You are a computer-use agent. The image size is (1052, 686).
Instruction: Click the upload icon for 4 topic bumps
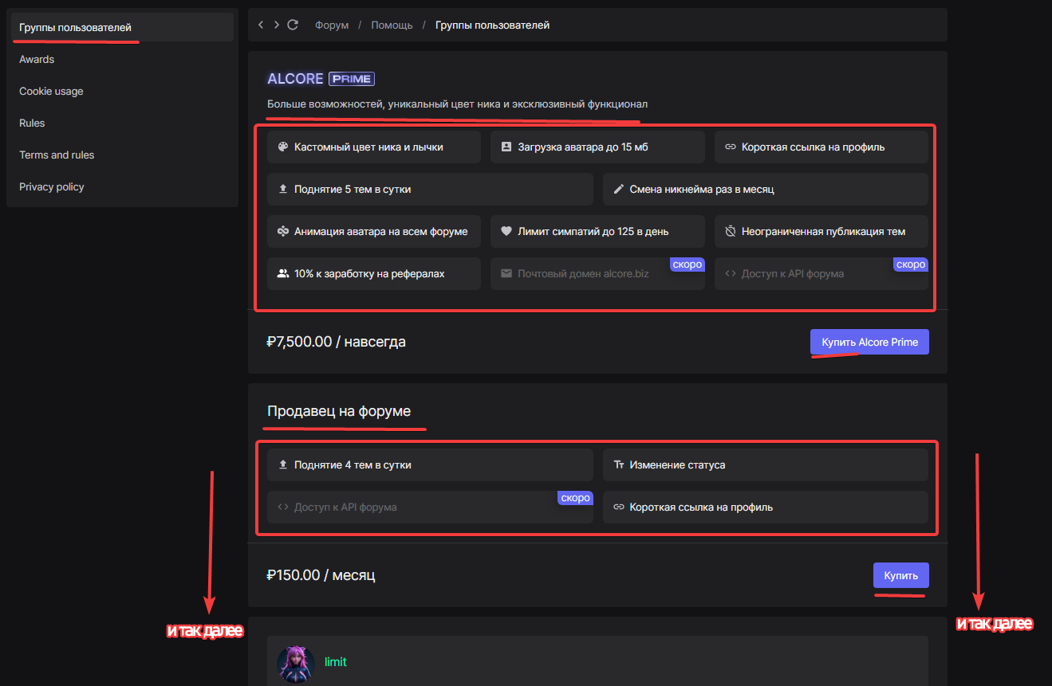point(282,465)
